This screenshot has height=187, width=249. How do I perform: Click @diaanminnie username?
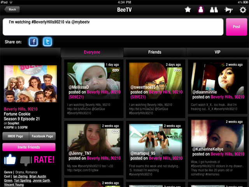(x=205, y=92)
